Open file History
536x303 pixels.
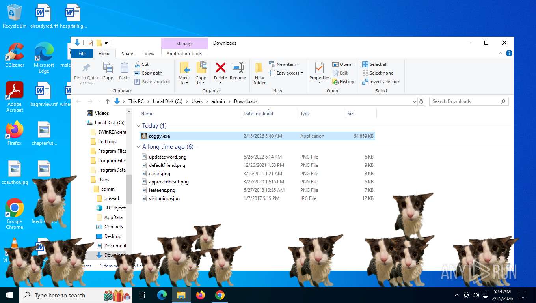(x=343, y=82)
